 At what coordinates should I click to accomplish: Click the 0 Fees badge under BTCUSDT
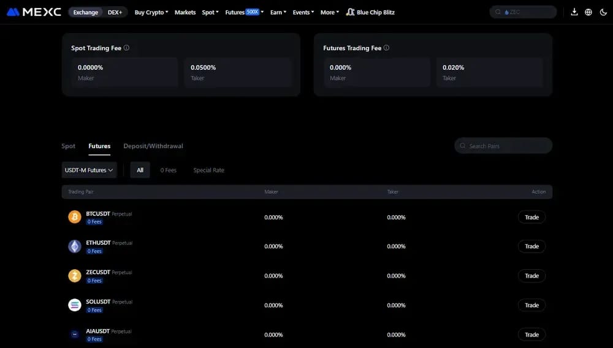pyautogui.click(x=94, y=221)
